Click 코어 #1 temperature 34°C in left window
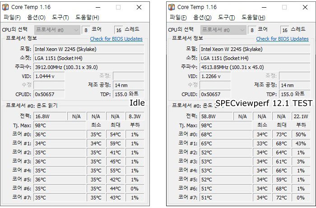 [x=60, y=143]
